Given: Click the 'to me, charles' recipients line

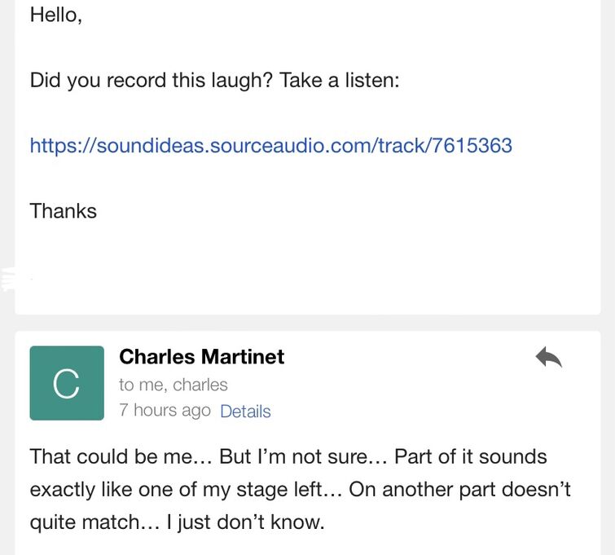Looking at the screenshot, I should coord(173,385).
